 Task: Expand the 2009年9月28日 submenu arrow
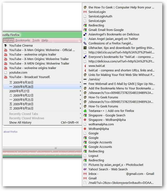(x=80, y=87)
